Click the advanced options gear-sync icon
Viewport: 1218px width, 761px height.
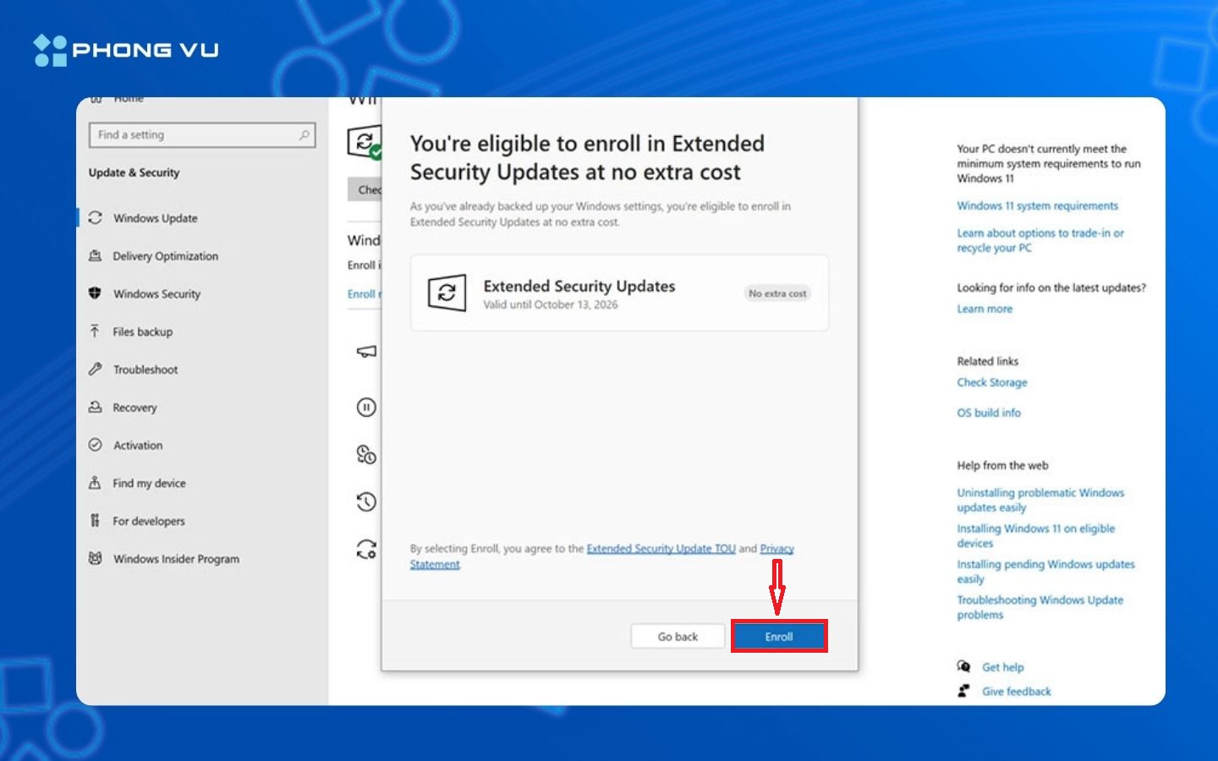(x=366, y=550)
